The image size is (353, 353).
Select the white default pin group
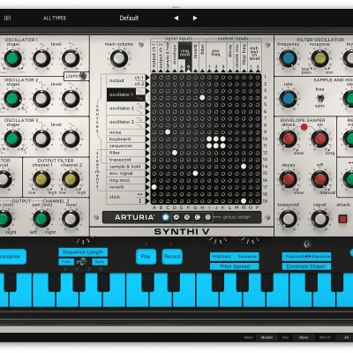[x=166, y=217]
